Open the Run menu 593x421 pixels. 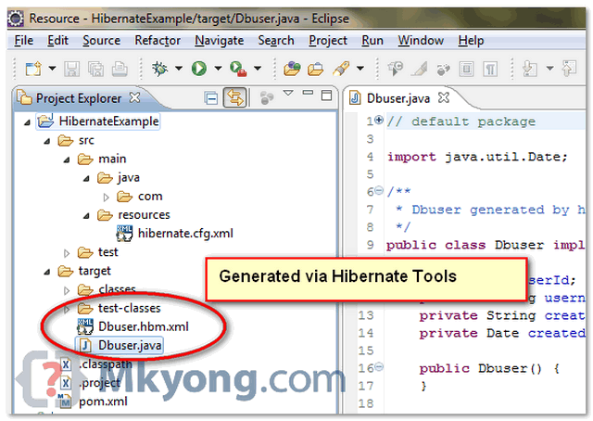coord(372,40)
